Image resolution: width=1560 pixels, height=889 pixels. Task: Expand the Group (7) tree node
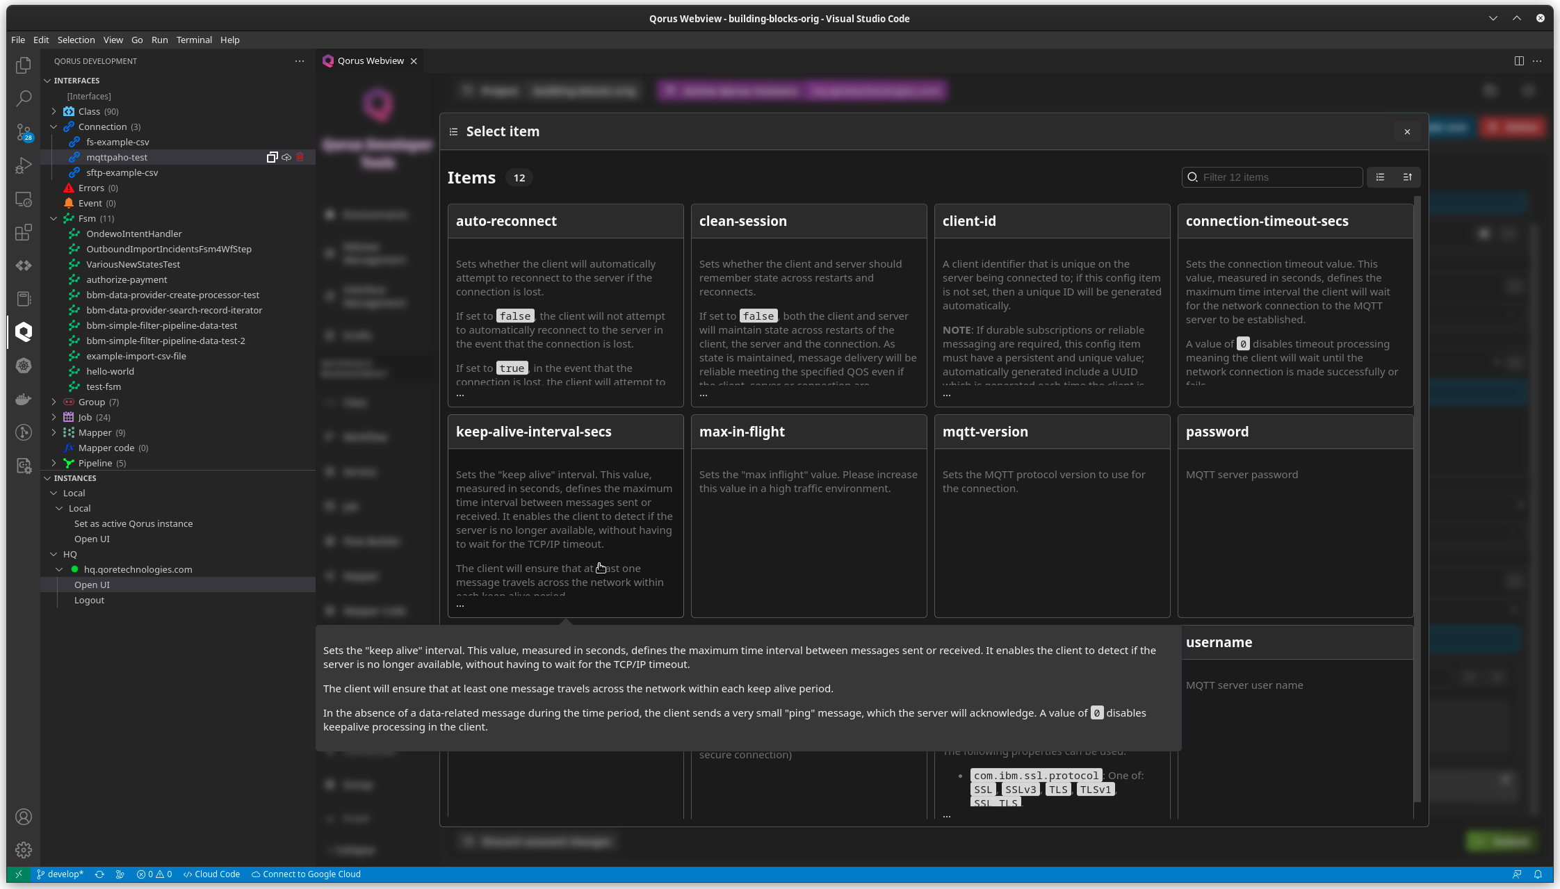[54, 402]
